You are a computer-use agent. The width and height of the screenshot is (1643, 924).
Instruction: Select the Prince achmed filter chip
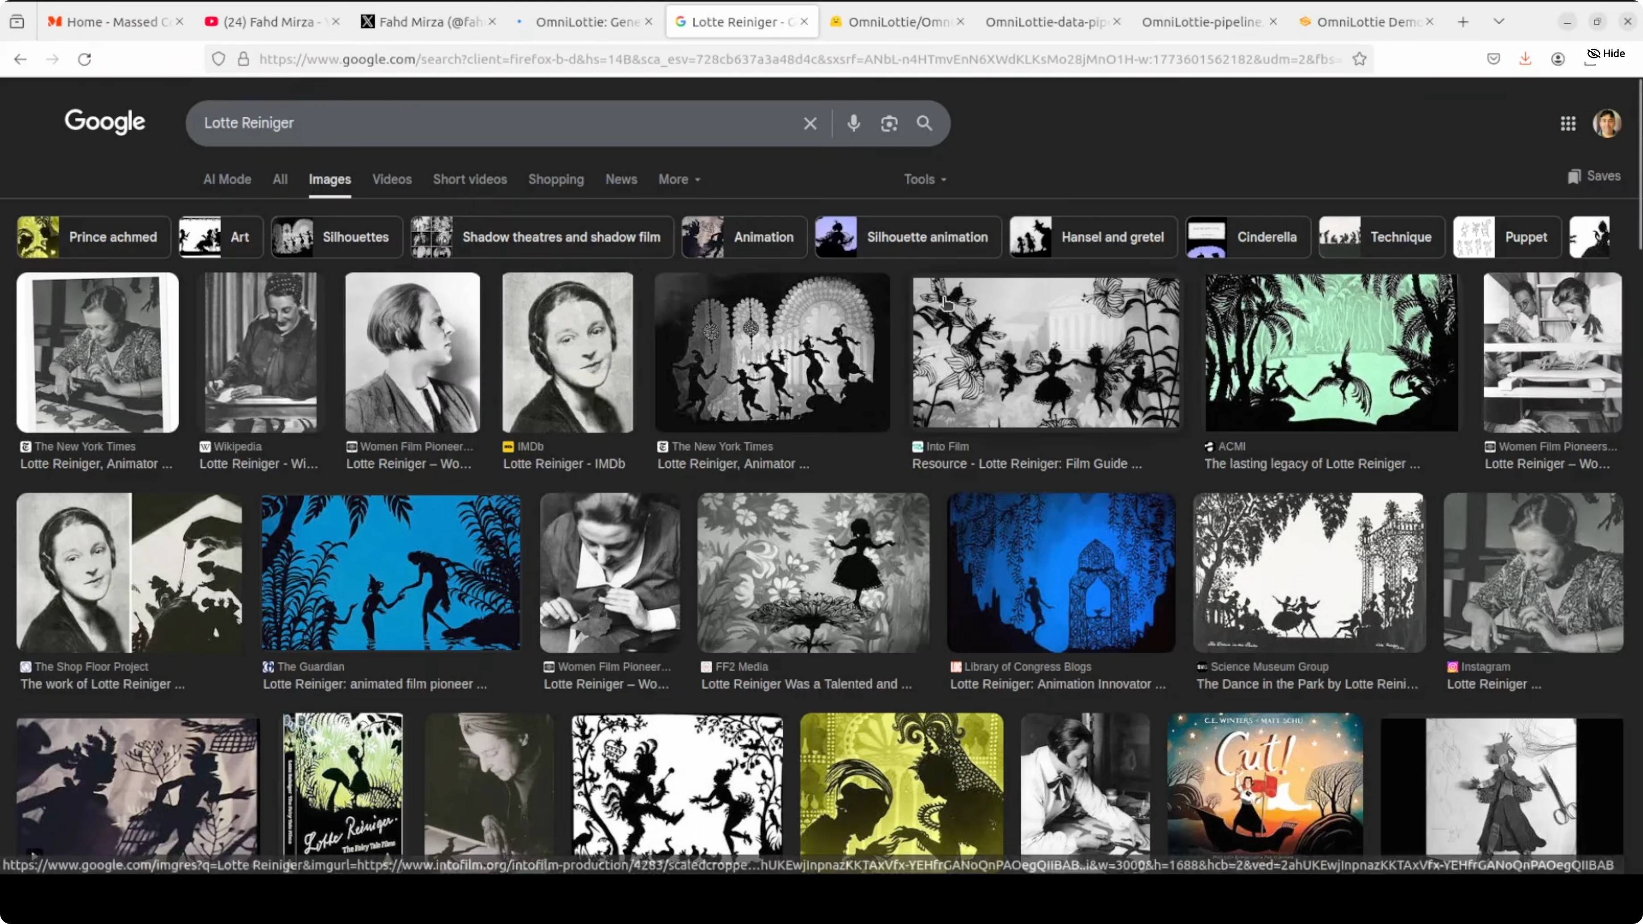point(92,237)
